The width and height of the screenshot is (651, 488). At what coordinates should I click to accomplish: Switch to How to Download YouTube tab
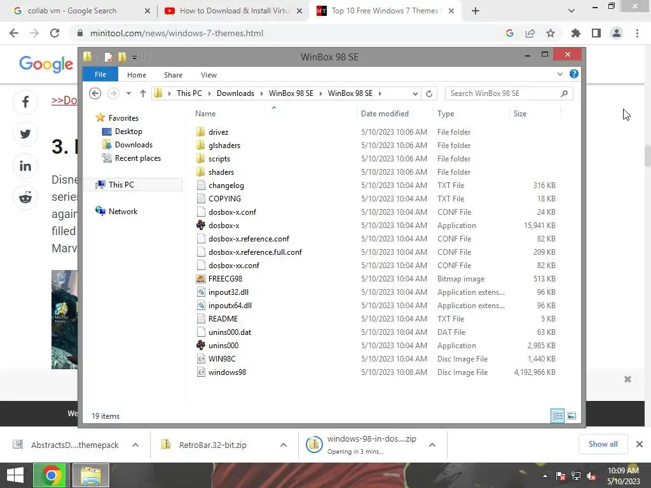(234, 11)
